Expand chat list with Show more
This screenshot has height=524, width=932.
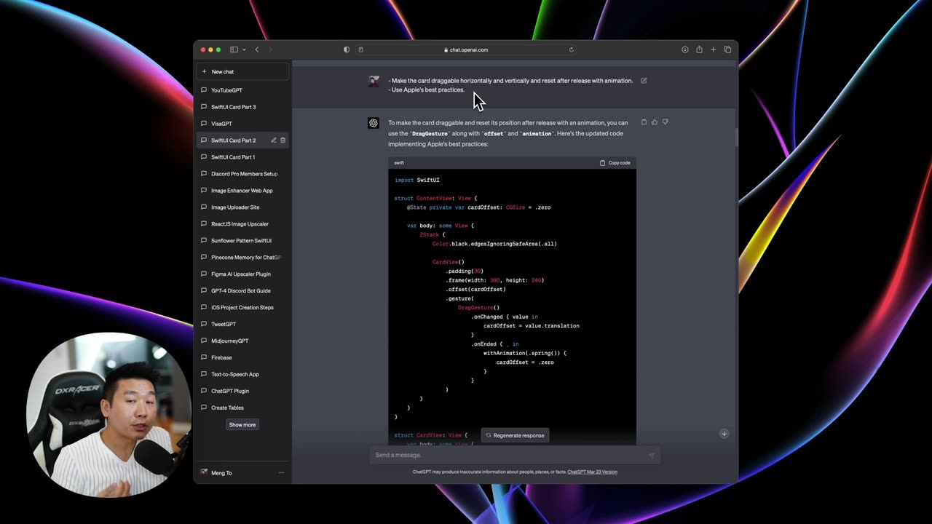pos(242,425)
